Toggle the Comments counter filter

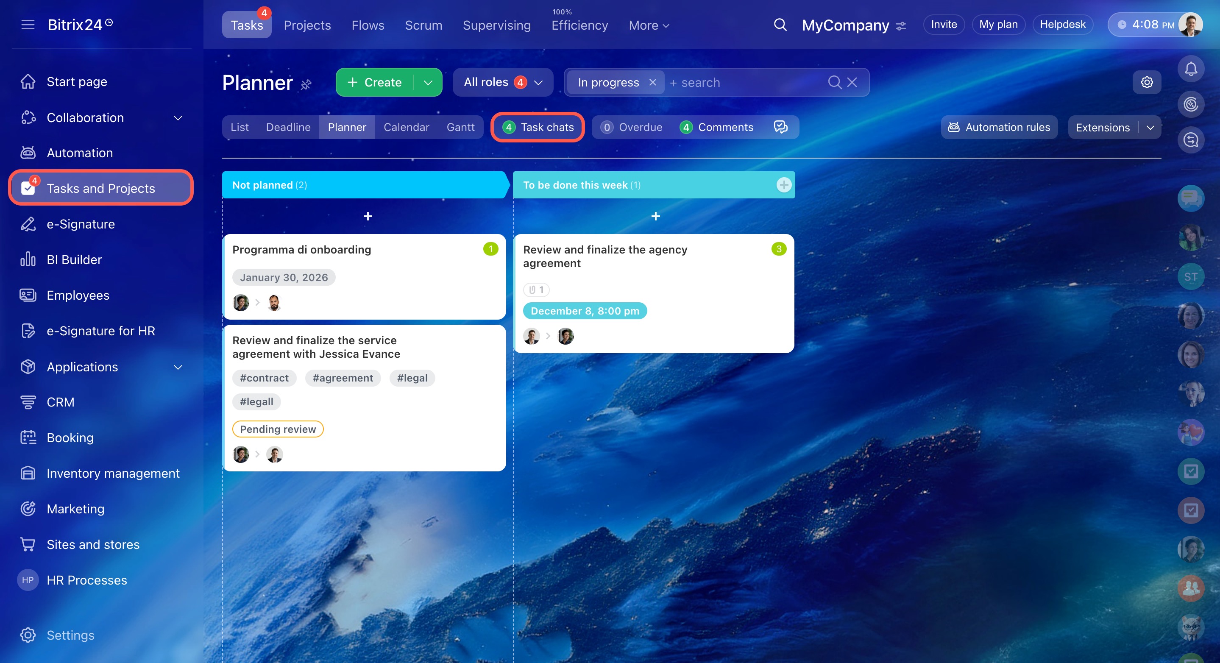tap(716, 127)
